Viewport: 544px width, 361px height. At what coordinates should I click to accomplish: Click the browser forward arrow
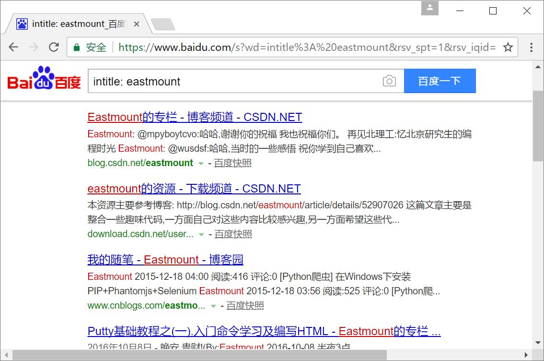[34, 47]
